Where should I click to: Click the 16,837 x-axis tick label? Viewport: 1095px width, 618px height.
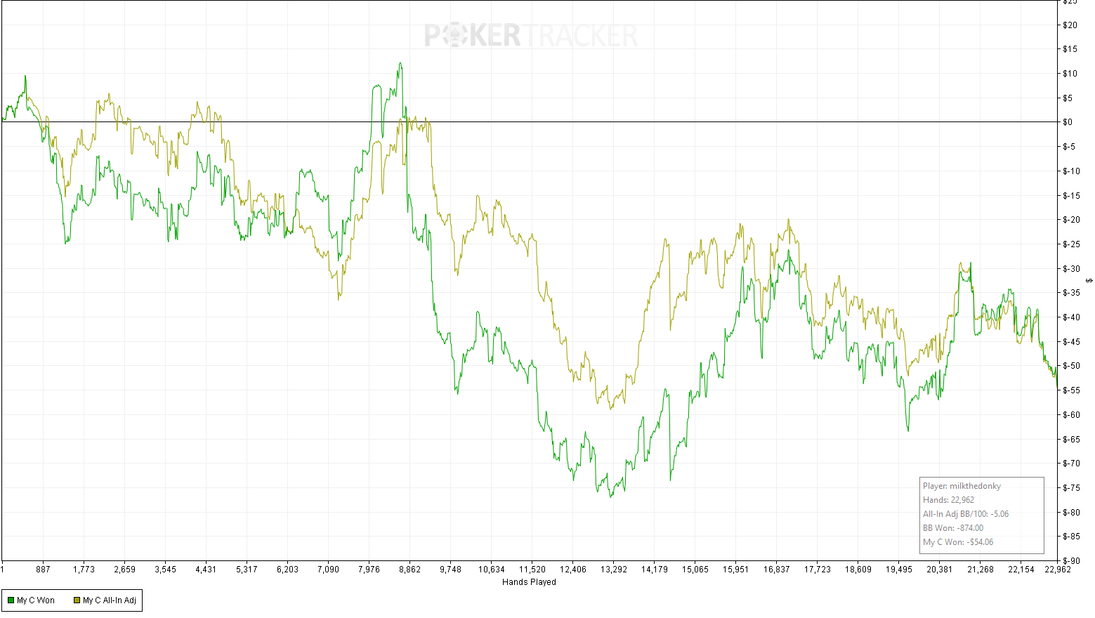coord(777,570)
